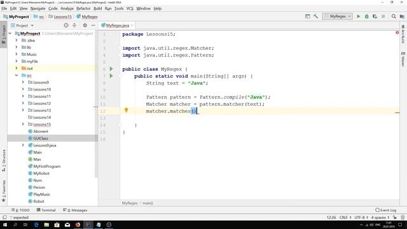Open the MyRegex run configuration dropdown

point(338,17)
